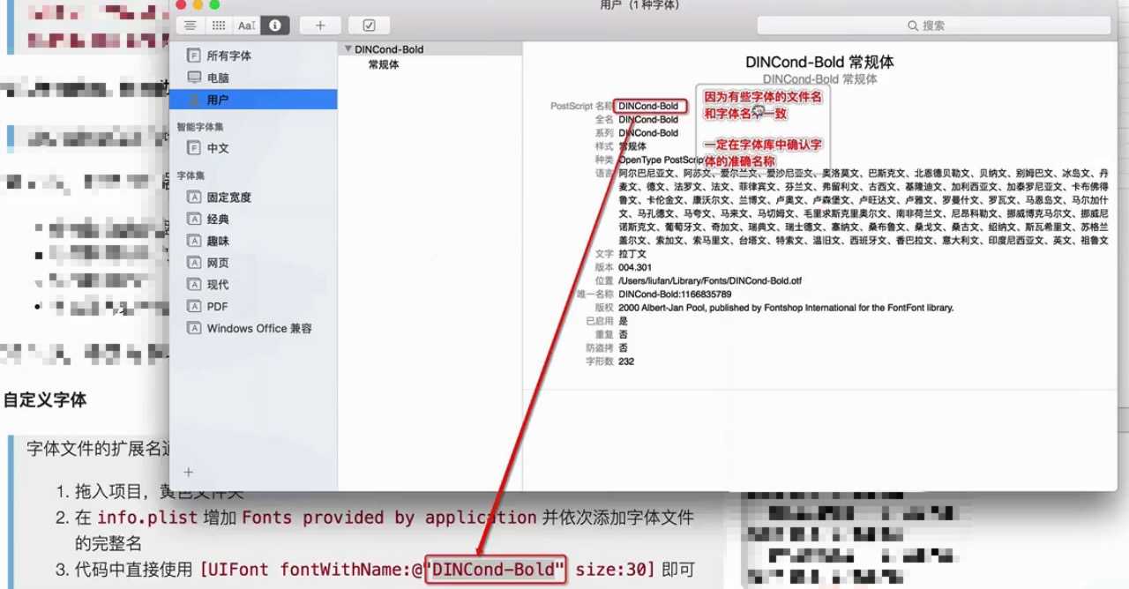Switch to Custom text preview view

pyautogui.click(x=246, y=26)
